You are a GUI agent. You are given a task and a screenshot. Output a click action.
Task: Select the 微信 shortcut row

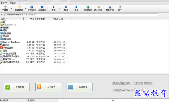[35, 51]
